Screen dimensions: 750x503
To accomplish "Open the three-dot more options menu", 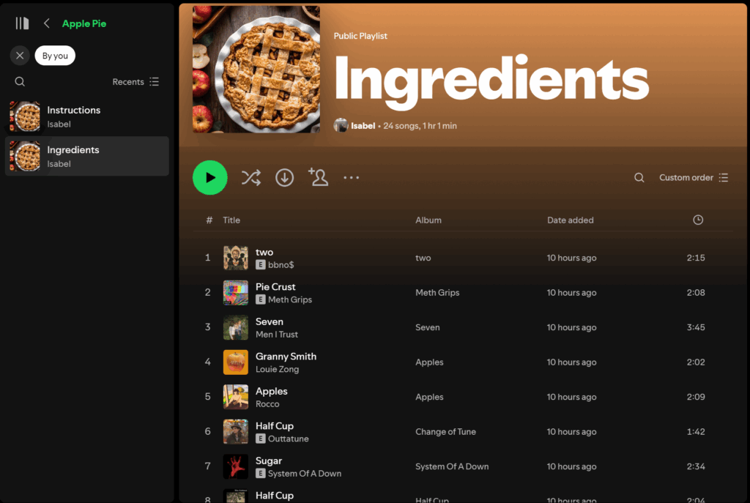I will (x=351, y=177).
